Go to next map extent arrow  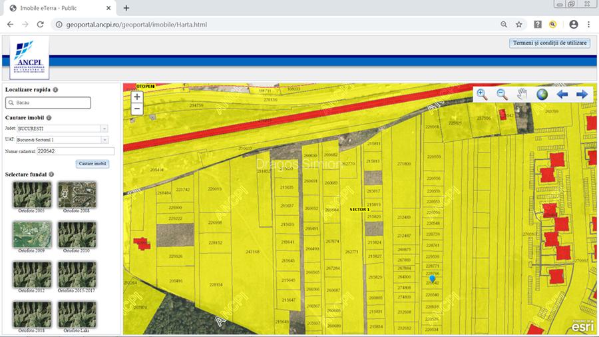pyautogui.click(x=582, y=94)
